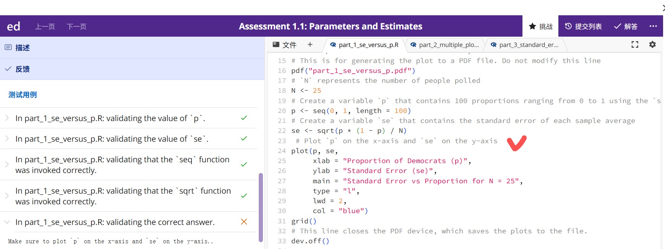The image size is (665, 249).
Task: Click the 测试用例 test cases heading
Action: (23, 95)
